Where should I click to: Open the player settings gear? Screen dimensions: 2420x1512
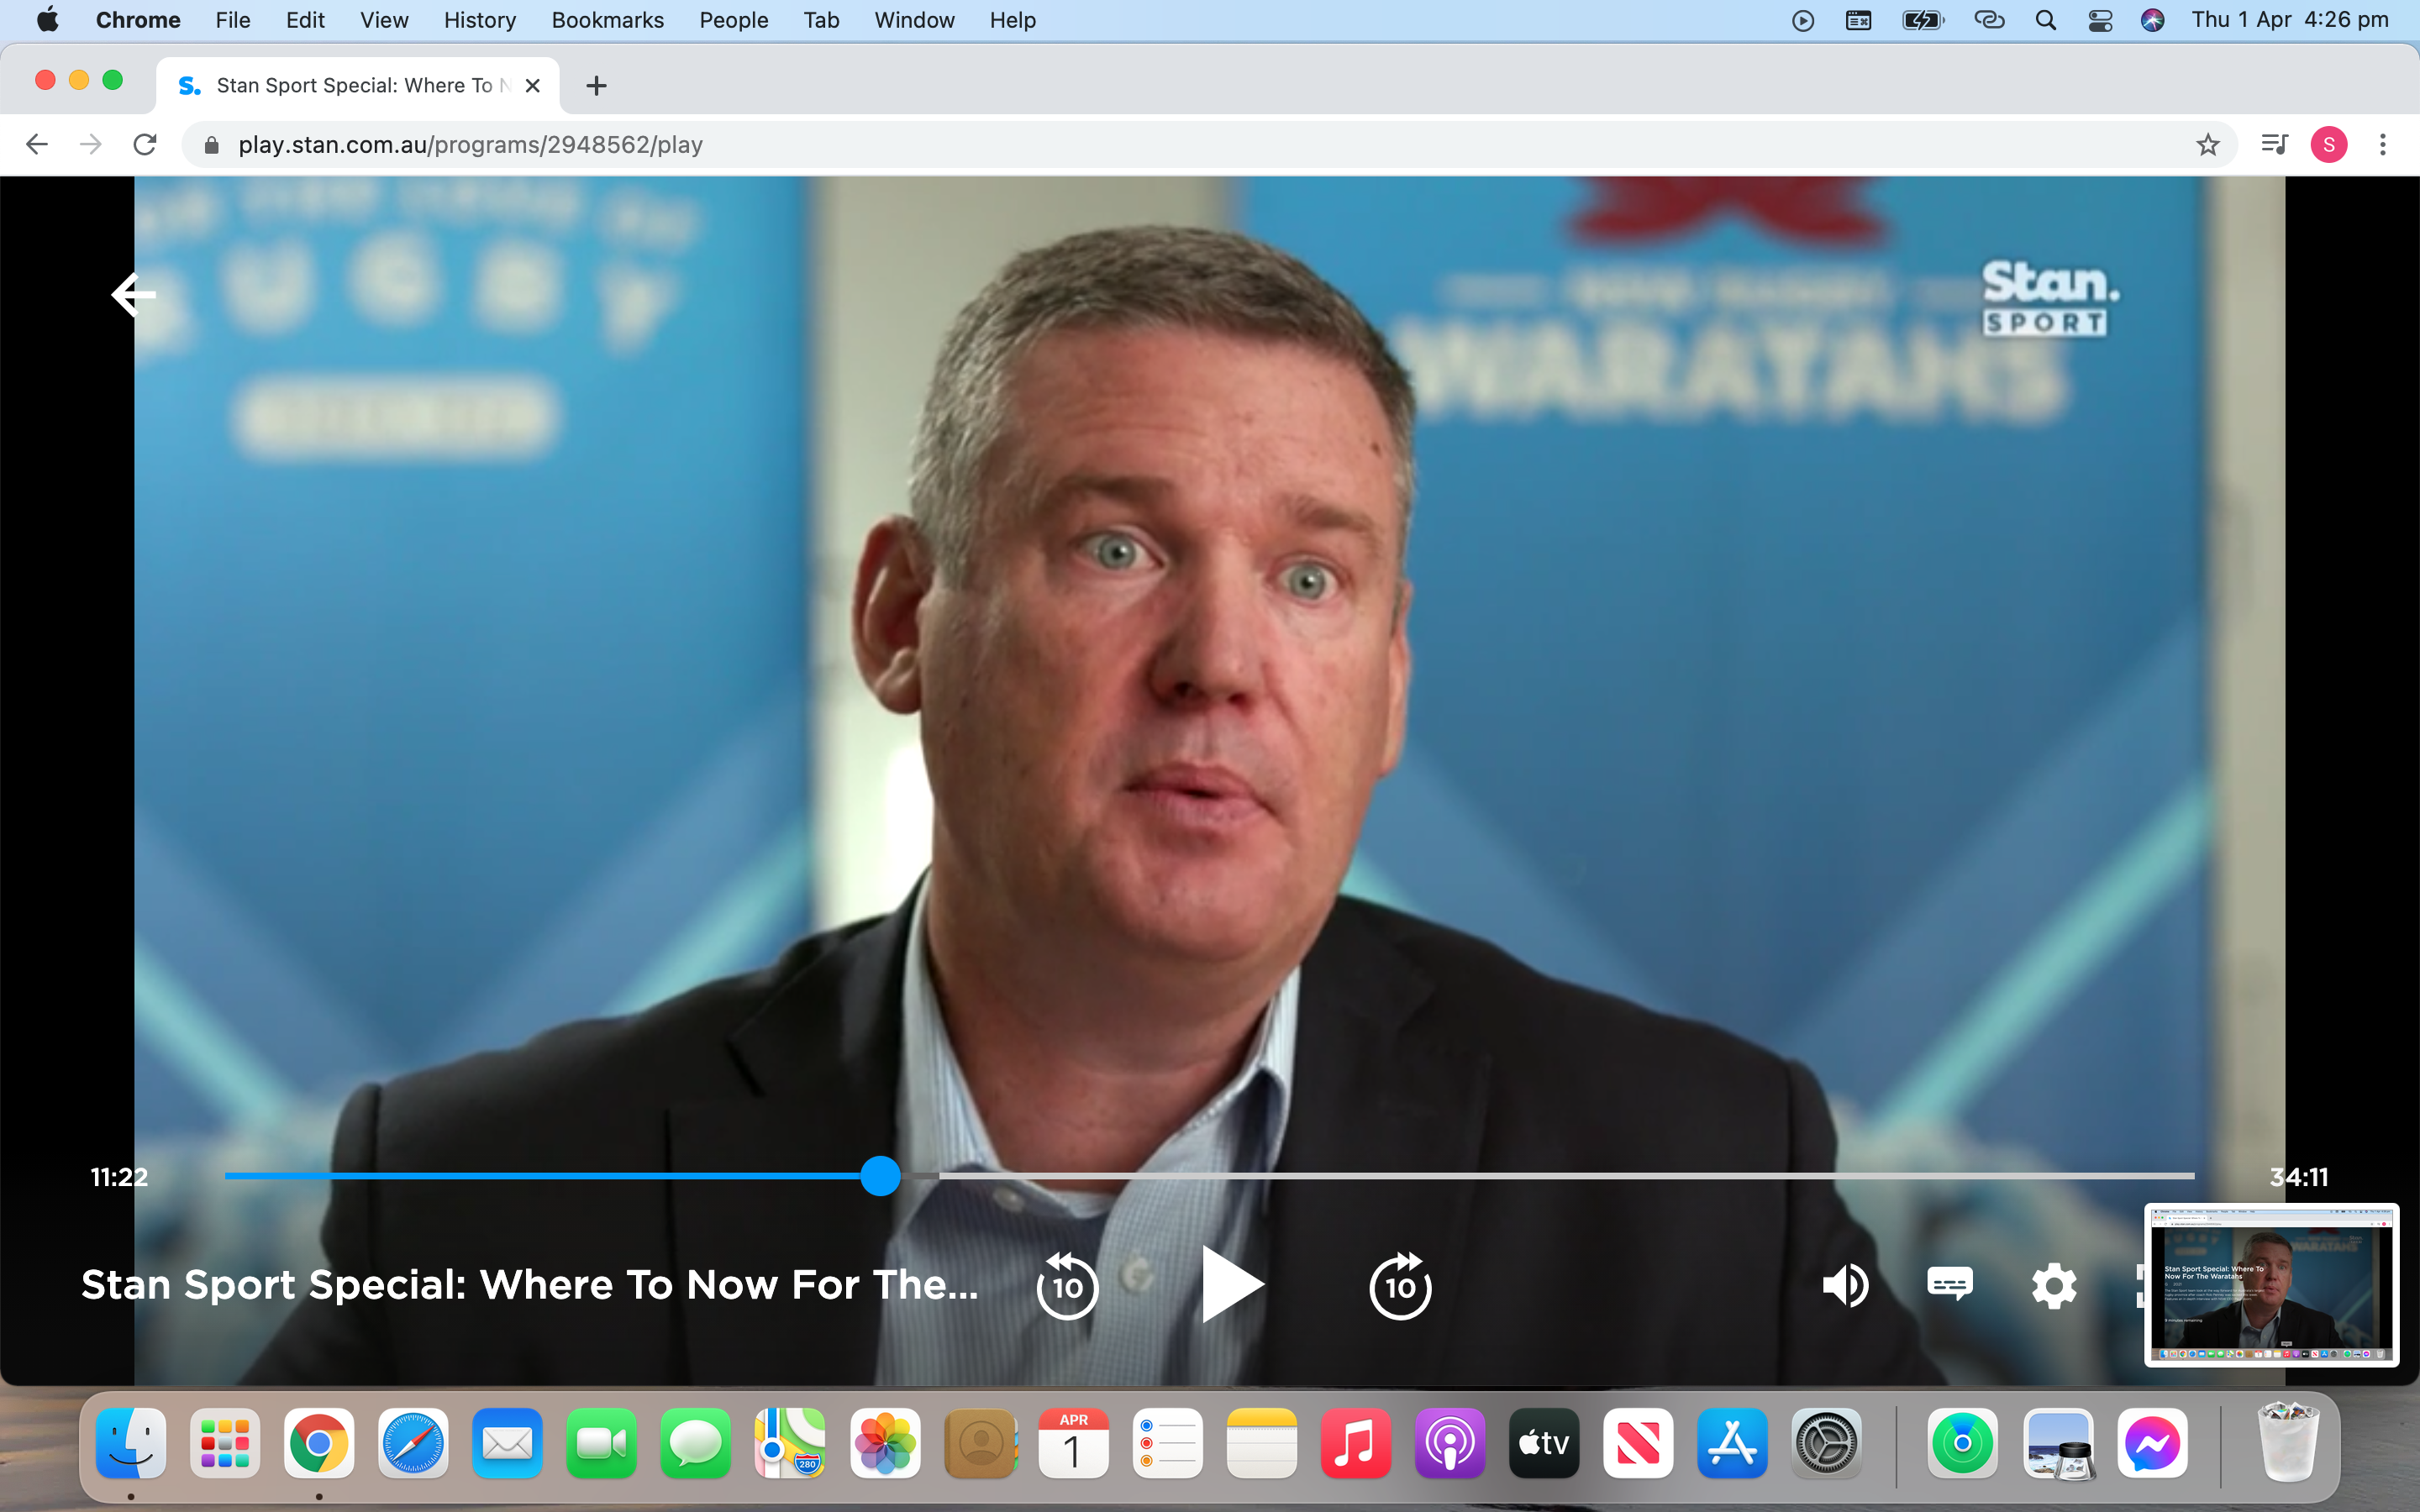click(2054, 1285)
